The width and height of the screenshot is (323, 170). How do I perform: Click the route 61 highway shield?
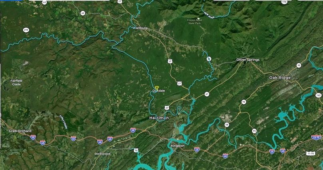click(207, 94)
